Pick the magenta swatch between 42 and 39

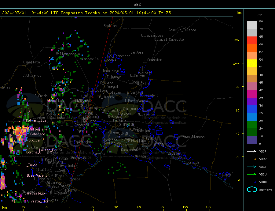point(252,94)
